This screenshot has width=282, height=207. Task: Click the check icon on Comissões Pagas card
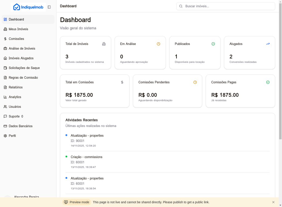pos(268,82)
